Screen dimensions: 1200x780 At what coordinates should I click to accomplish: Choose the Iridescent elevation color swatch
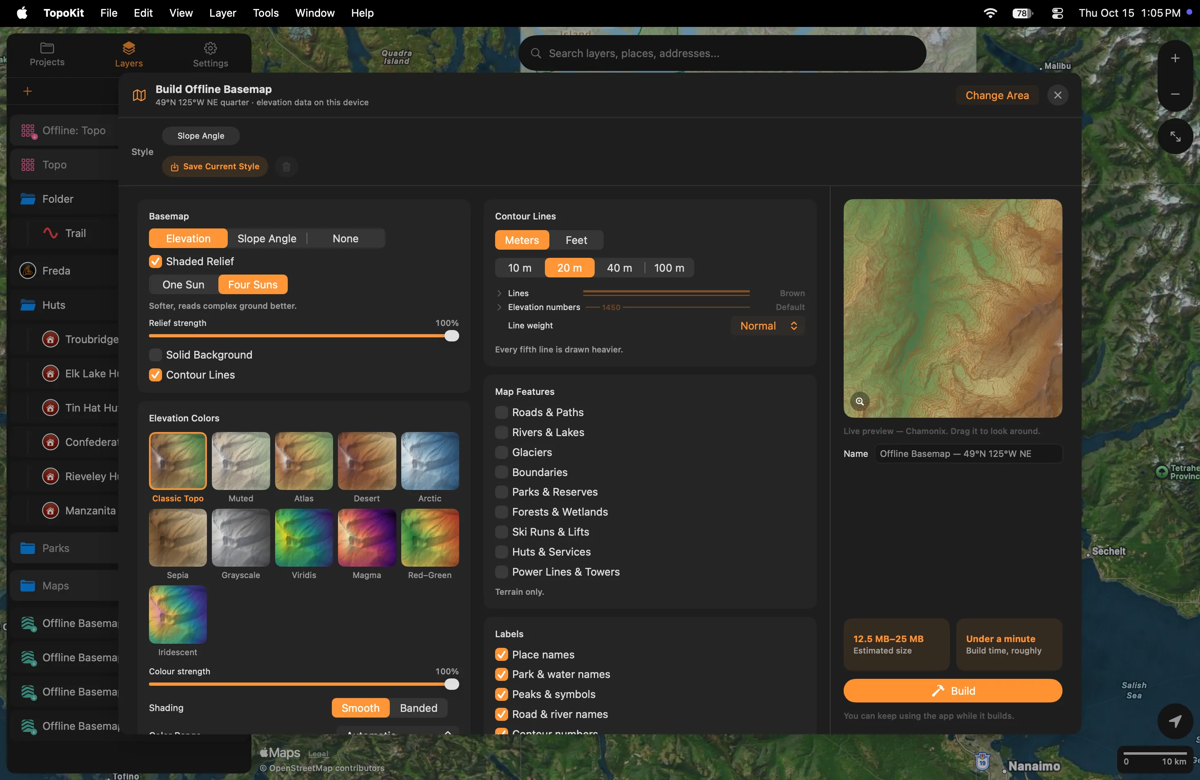pos(178,615)
